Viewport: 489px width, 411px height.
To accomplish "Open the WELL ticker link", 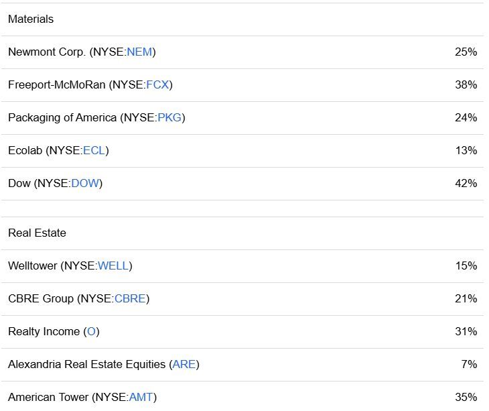I will (x=113, y=266).
